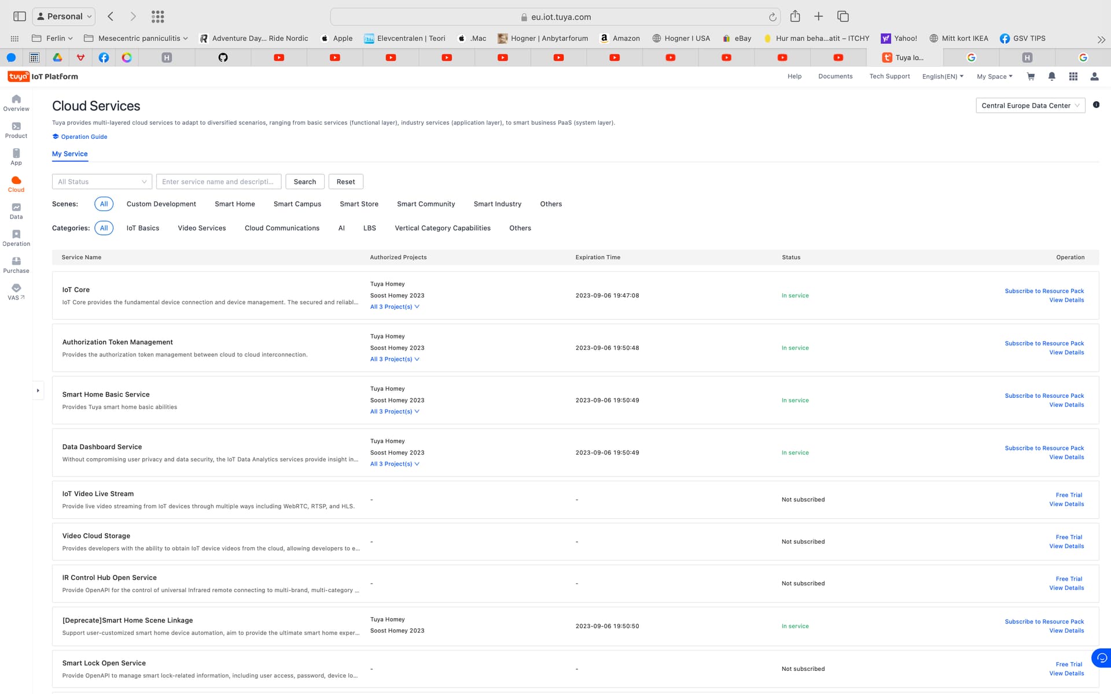Viewport: 1111px width, 694px height.
Task: Switch to the My Service tab
Action: click(70, 154)
